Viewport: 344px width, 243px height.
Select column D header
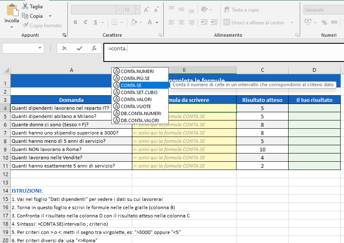pos(314,70)
